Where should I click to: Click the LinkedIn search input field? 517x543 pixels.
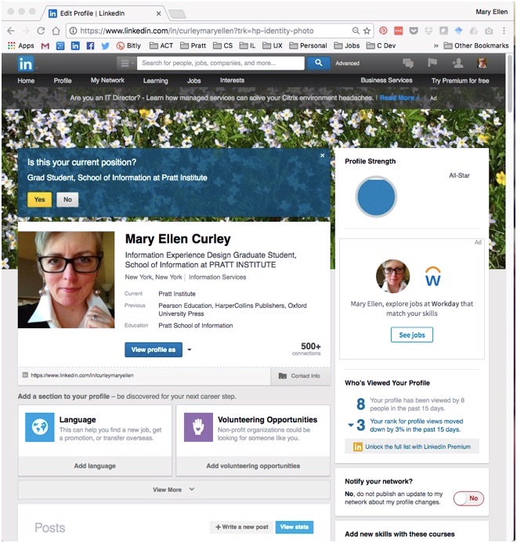[x=221, y=63]
